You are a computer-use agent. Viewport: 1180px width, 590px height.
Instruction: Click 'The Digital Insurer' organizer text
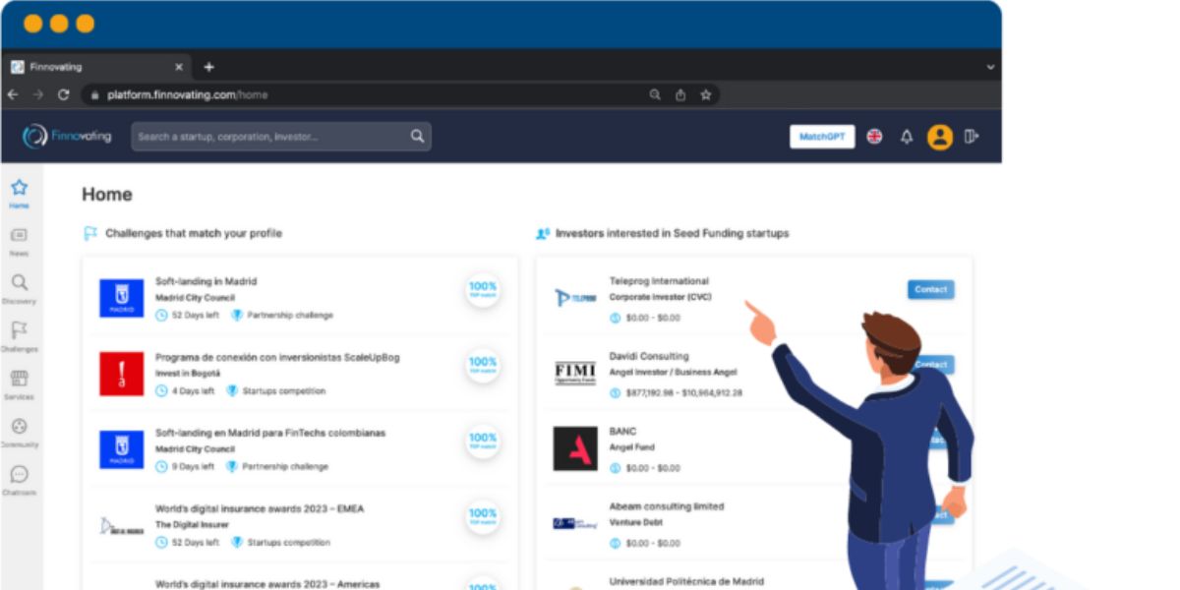[x=192, y=525]
